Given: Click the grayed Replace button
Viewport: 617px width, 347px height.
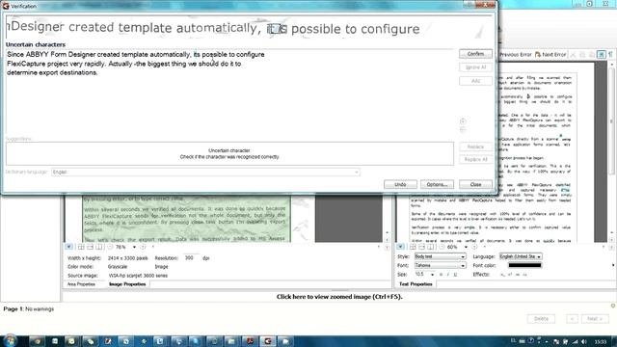Looking at the screenshot, I should coord(475,147).
